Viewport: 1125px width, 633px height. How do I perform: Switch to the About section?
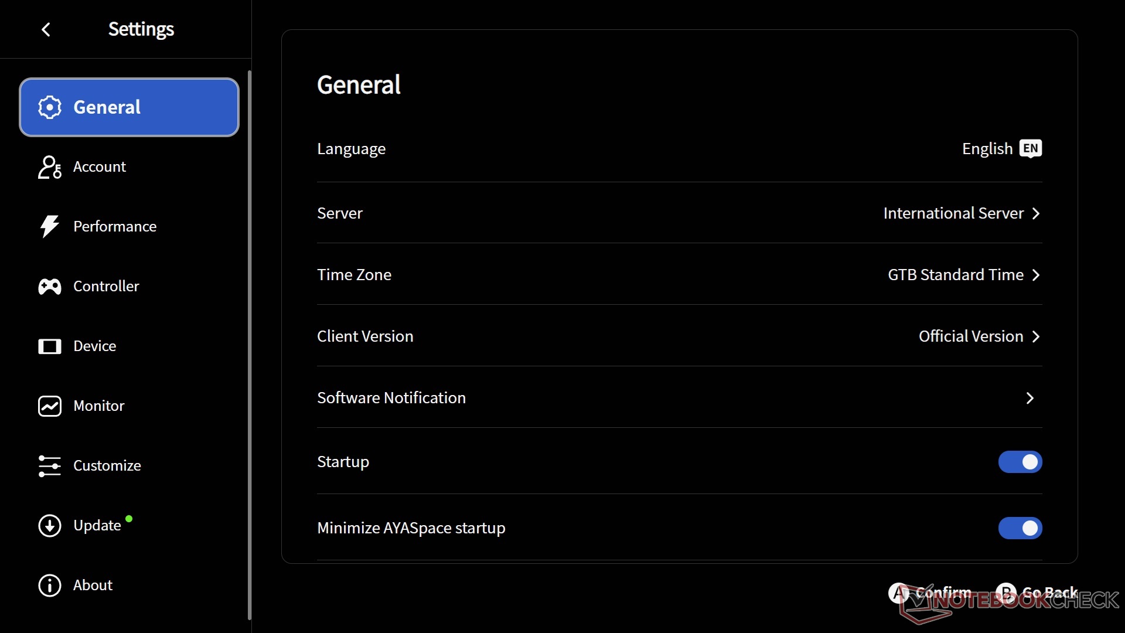pyautogui.click(x=93, y=585)
